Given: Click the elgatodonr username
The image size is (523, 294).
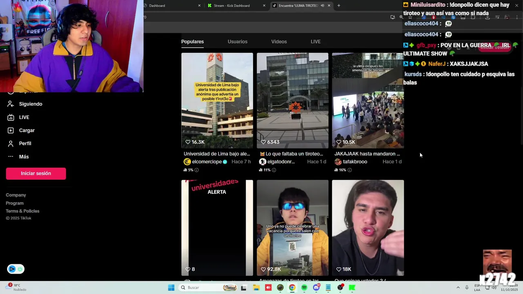Looking at the screenshot, I should coord(281,162).
